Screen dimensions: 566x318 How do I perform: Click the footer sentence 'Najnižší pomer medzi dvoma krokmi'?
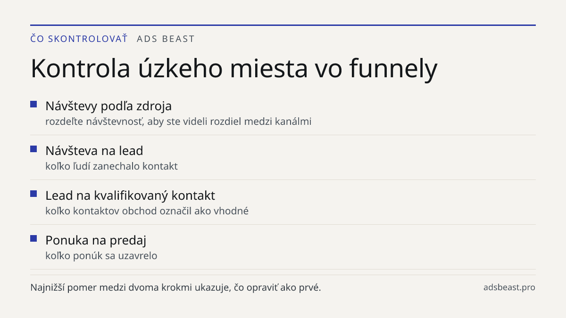point(175,287)
